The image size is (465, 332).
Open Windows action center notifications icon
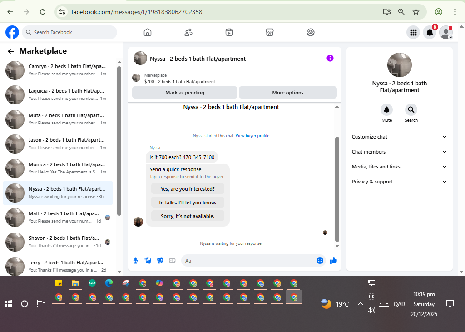tap(450, 304)
